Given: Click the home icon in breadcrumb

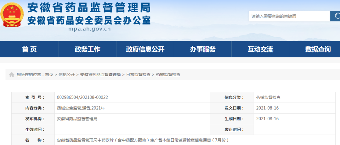Looking at the screenshot, I should pyautogui.click(x=12, y=75).
